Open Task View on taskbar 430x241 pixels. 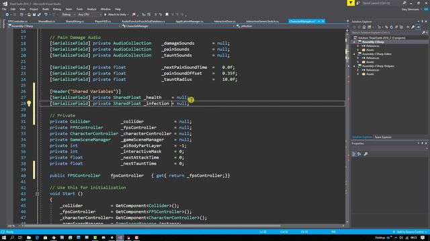tap(20, 238)
